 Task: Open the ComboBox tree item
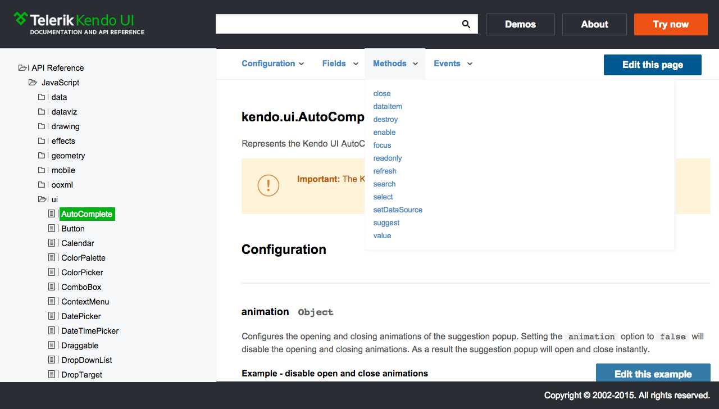(x=81, y=287)
